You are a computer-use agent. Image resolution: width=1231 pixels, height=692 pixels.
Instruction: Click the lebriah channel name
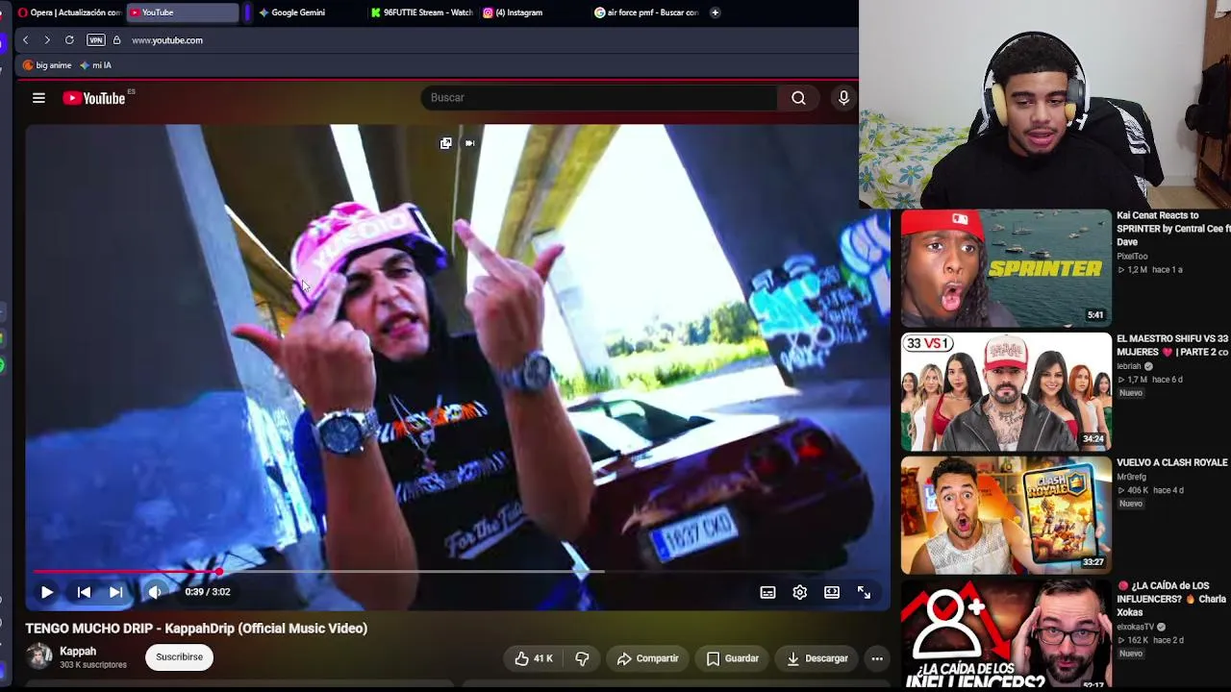tap(1129, 366)
